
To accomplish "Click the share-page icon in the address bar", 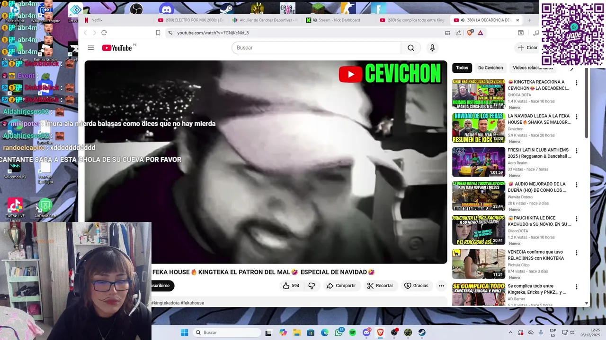I will (458, 33).
